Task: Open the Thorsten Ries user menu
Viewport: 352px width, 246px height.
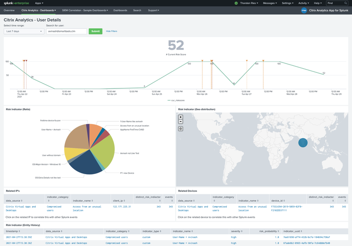Action: [249, 3]
